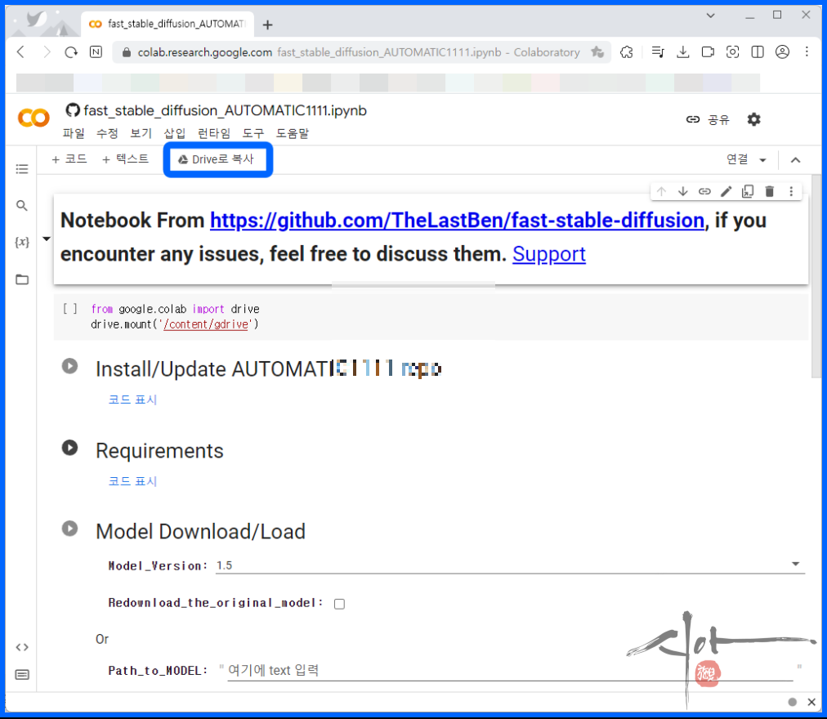Open the 파일 menu
Image resolution: width=827 pixels, height=719 pixels.
click(74, 133)
